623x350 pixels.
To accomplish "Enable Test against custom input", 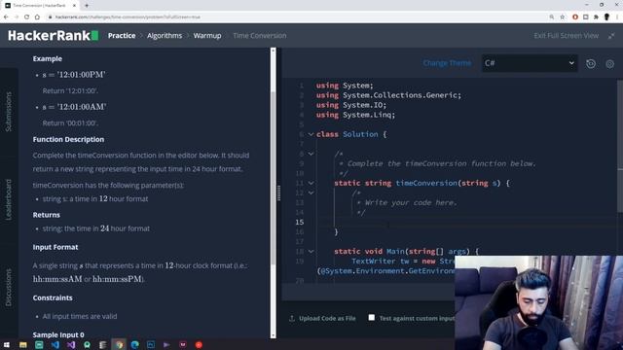I will (372, 318).
